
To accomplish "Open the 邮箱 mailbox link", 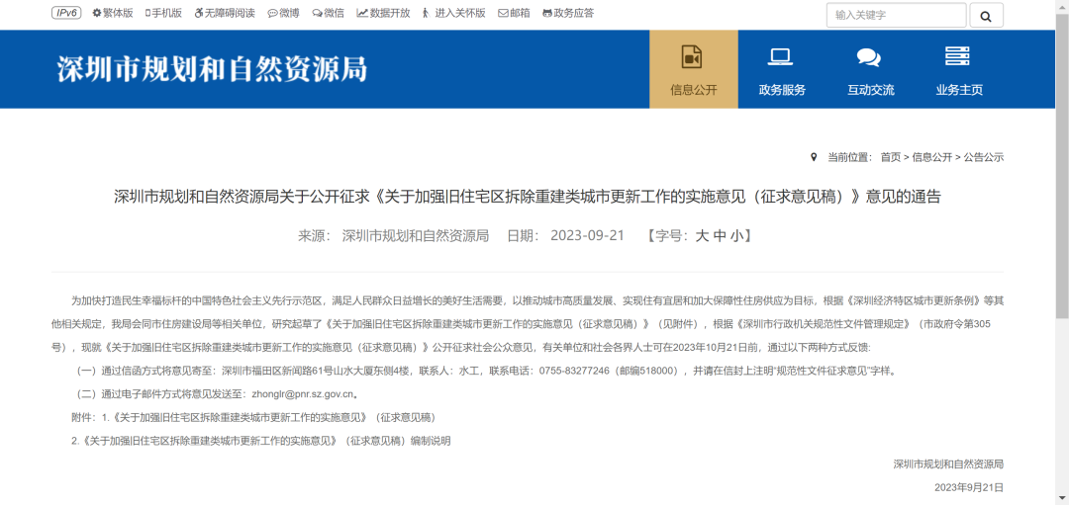I will click(x=515, y=13).
